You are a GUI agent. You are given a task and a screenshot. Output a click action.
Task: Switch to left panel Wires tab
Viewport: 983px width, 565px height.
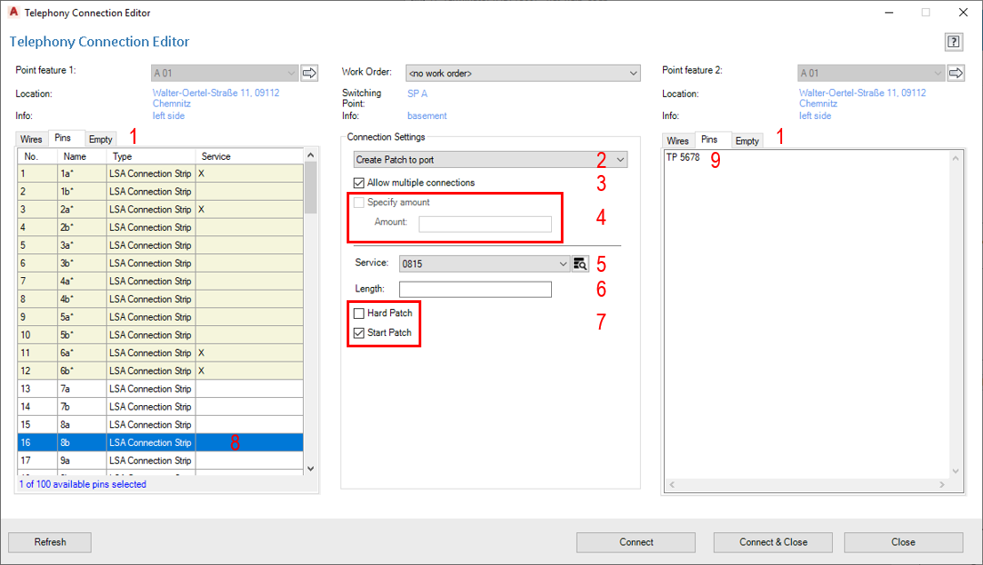click(x=31, y=139)
